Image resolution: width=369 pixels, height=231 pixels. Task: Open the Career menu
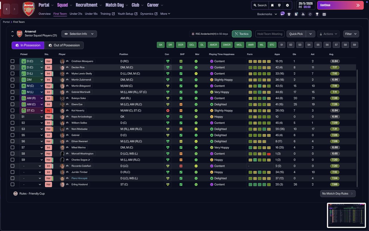pos(155,5)
